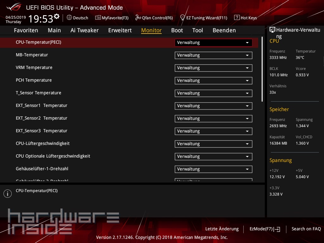The image size is (324, 243).
Task: Open MyFavorite(F3)
Action: pyautogui.click(x=112, y=18)
